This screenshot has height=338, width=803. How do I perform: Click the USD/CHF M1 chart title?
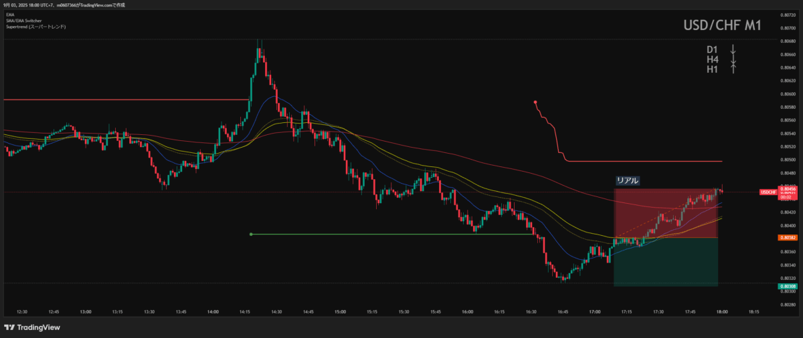[x=721, y=25]
